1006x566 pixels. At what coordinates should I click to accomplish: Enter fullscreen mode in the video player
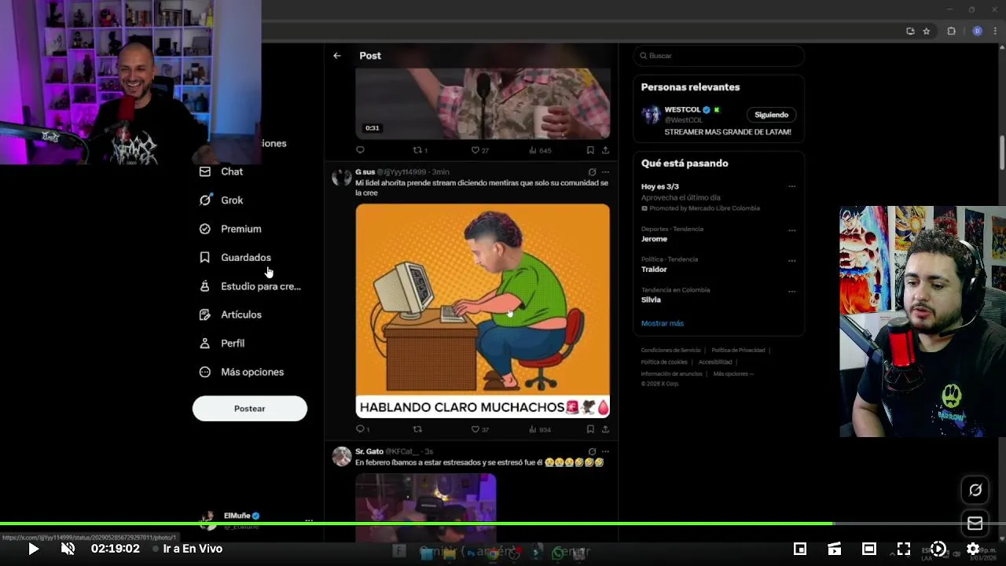point(904,549)
